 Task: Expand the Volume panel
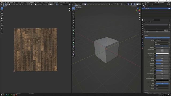pyautogui.click(x=146, y=91)
